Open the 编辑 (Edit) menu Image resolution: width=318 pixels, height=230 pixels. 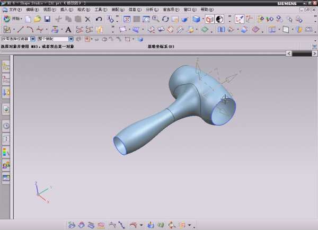coord(32,10)
